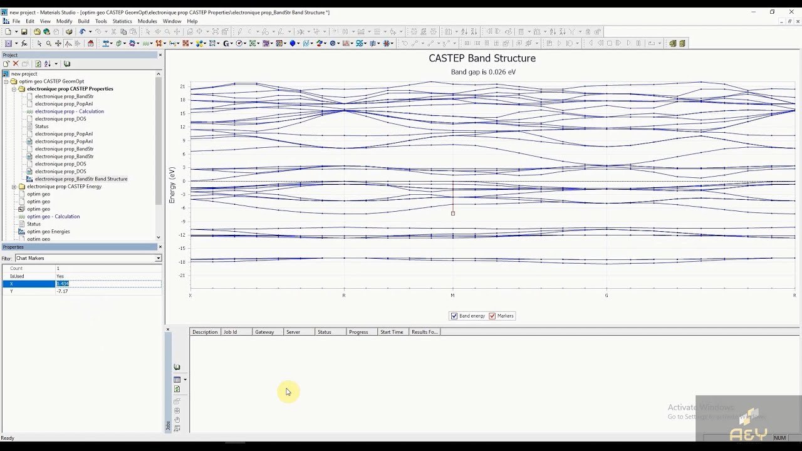Click the fx function icon
This screenshot has height=451, width=802.
coord(24,43)
